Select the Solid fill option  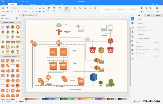(x=140, y=23)
